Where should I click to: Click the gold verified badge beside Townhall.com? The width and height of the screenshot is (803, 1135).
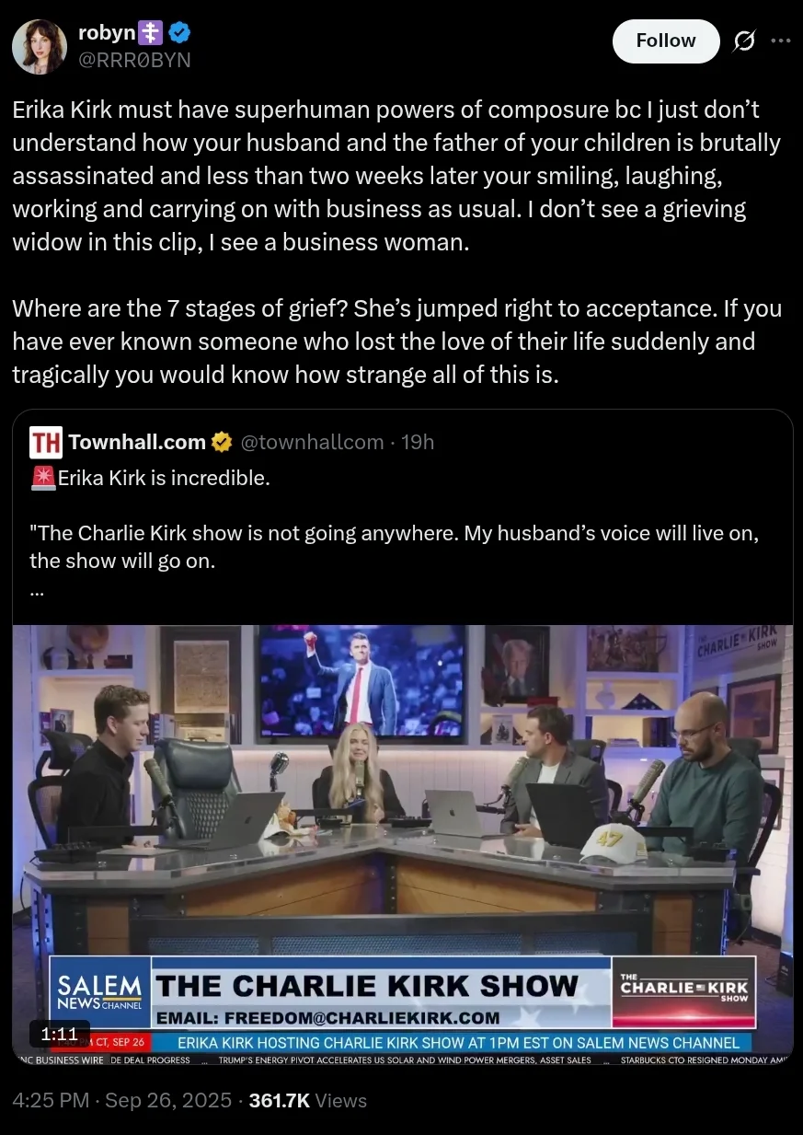pyautogui.click(x=222, y=443)
